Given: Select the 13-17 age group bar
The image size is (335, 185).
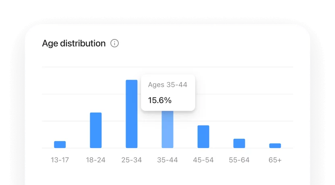Looking at the screenshot, I should 60,144.
